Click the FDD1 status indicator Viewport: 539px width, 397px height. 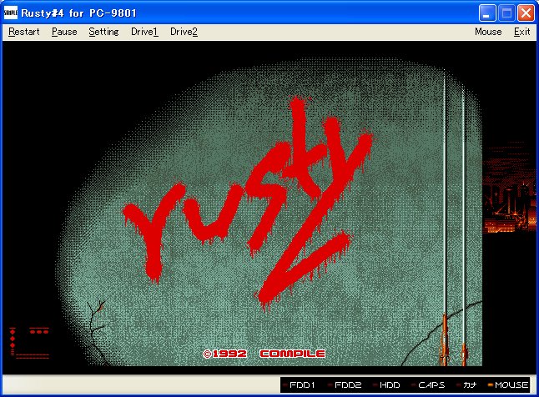[x=299, y=384]
